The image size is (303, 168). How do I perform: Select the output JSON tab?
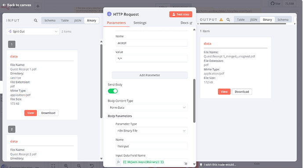253,19
